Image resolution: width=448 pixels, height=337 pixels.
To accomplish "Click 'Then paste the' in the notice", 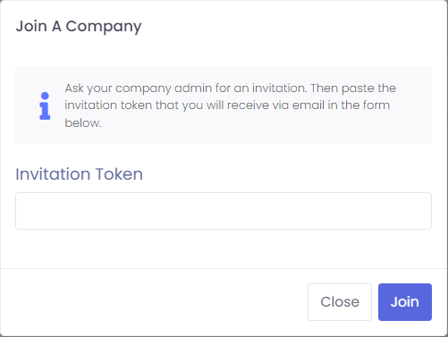I will (353, 88).
